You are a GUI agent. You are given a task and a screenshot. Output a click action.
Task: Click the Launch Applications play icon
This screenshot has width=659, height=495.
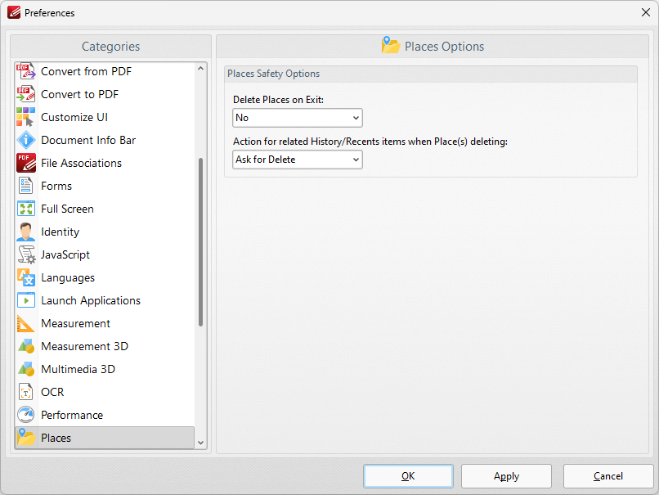point(26,300)
